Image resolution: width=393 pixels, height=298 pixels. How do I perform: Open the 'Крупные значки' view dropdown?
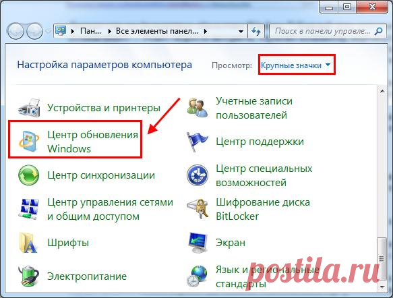tap(296, 65)
